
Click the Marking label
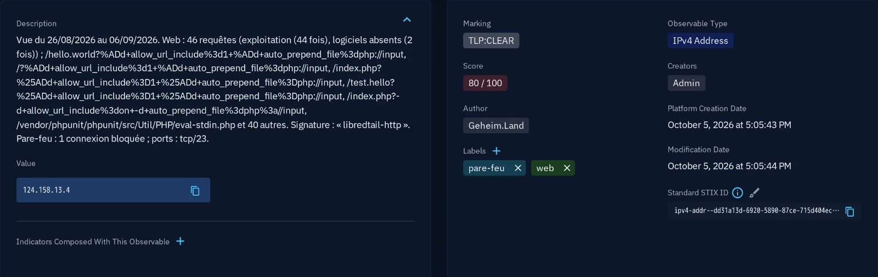pyautogui.click(x=477, y=24)
